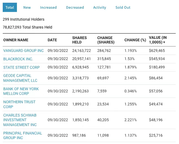Sort by Change (Shares) column header
Image resolution: width=179 pixels, height=144 pixels.
pyautogui.click(x=106, y=40)
